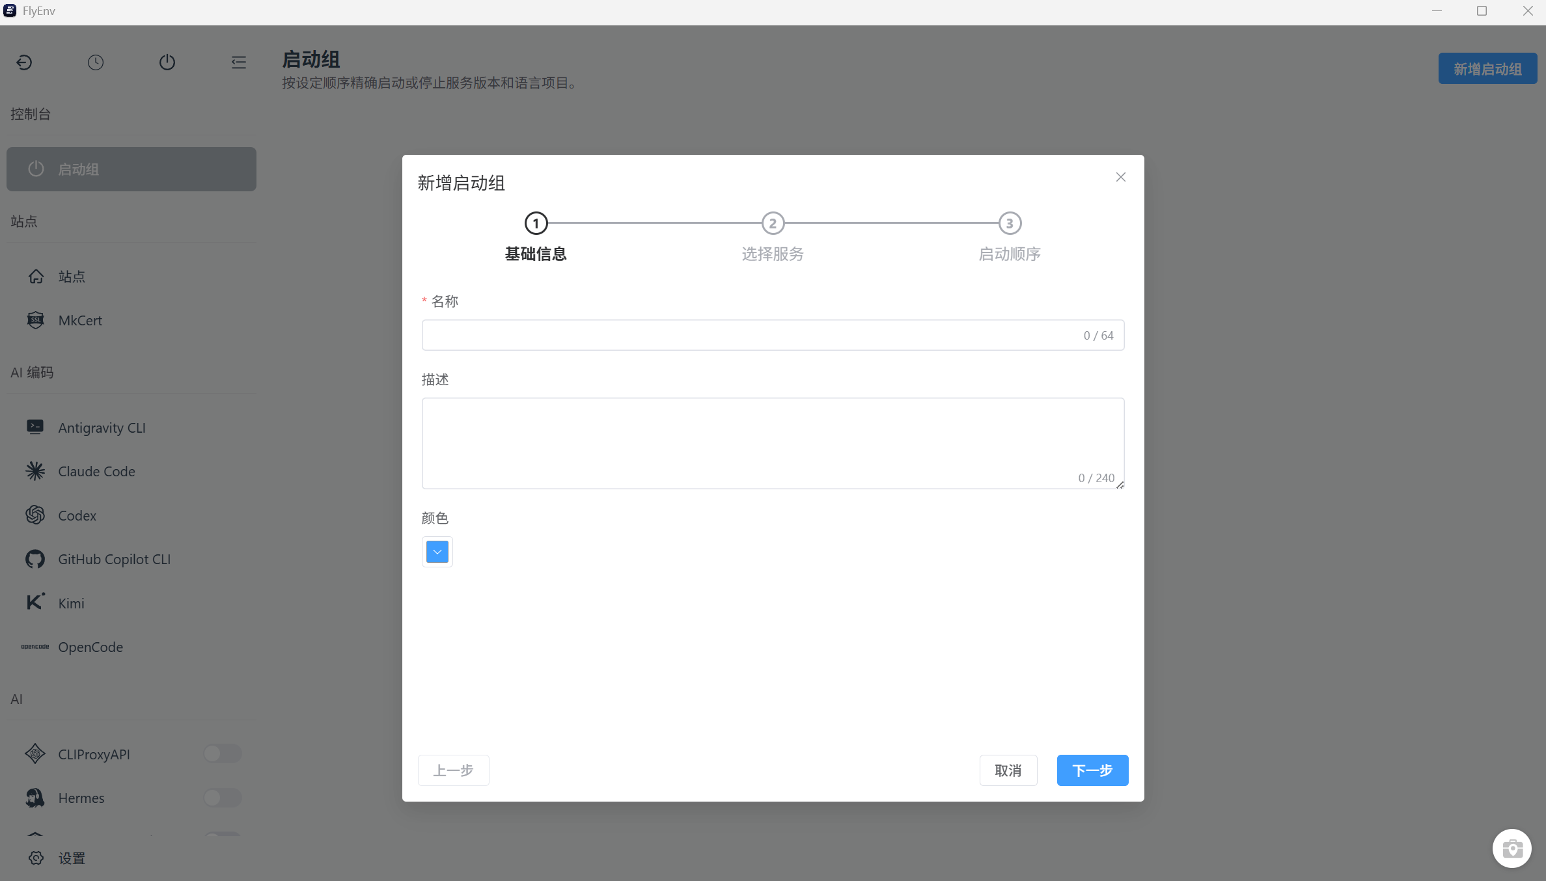The width and height of the screenshot is (1546, 881).
Task: Click the Claude Code starburst icon
Action: tap(35, 471)
